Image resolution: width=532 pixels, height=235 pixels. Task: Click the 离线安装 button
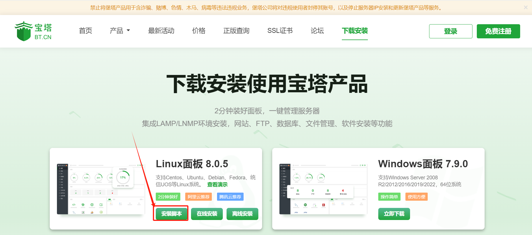242,214
